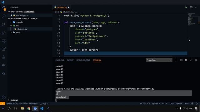Open the Source Control view
Screen dimensions: 200x112
coord(3,24)
